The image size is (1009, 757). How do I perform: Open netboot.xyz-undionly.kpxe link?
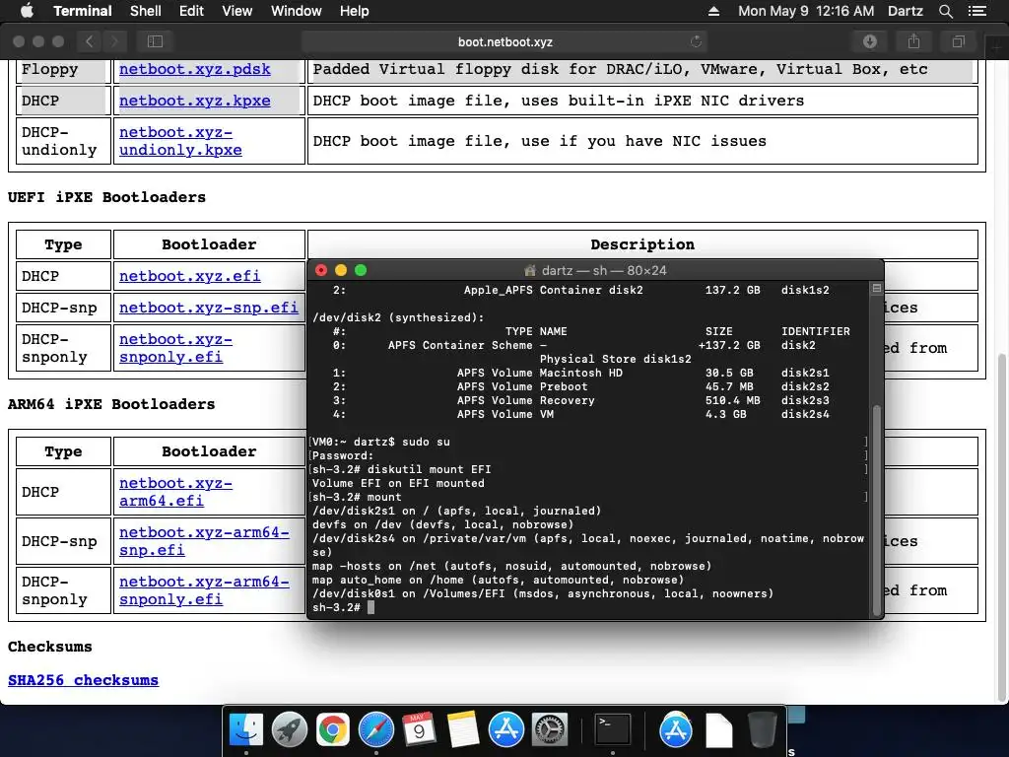coord(181,141)
